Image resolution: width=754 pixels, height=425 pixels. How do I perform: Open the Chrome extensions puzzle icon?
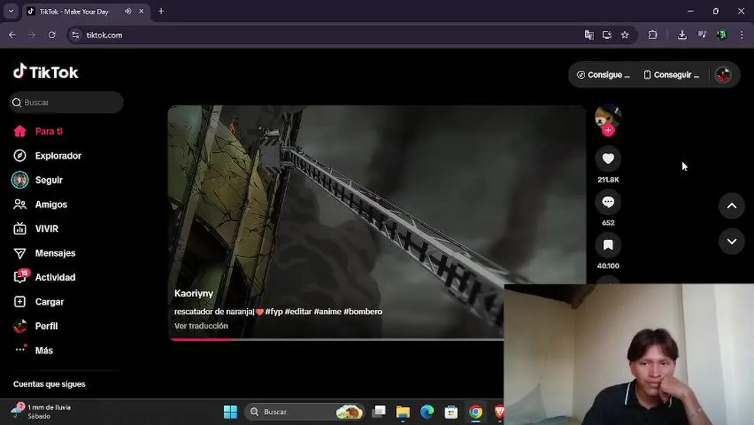(x=653, y=35)
